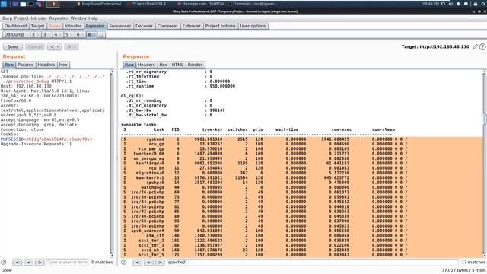Show request Params tab
487x274 pixels.
coord(25,65)
